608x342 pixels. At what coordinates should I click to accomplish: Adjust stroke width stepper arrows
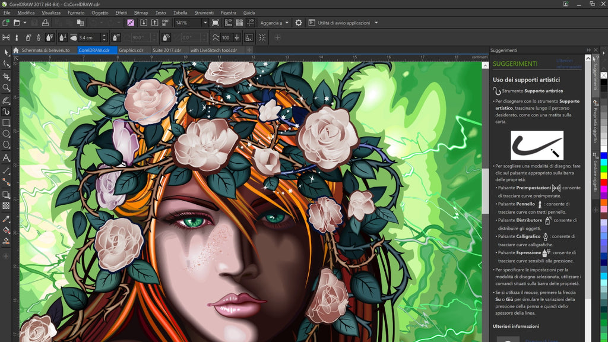point(103,37)
